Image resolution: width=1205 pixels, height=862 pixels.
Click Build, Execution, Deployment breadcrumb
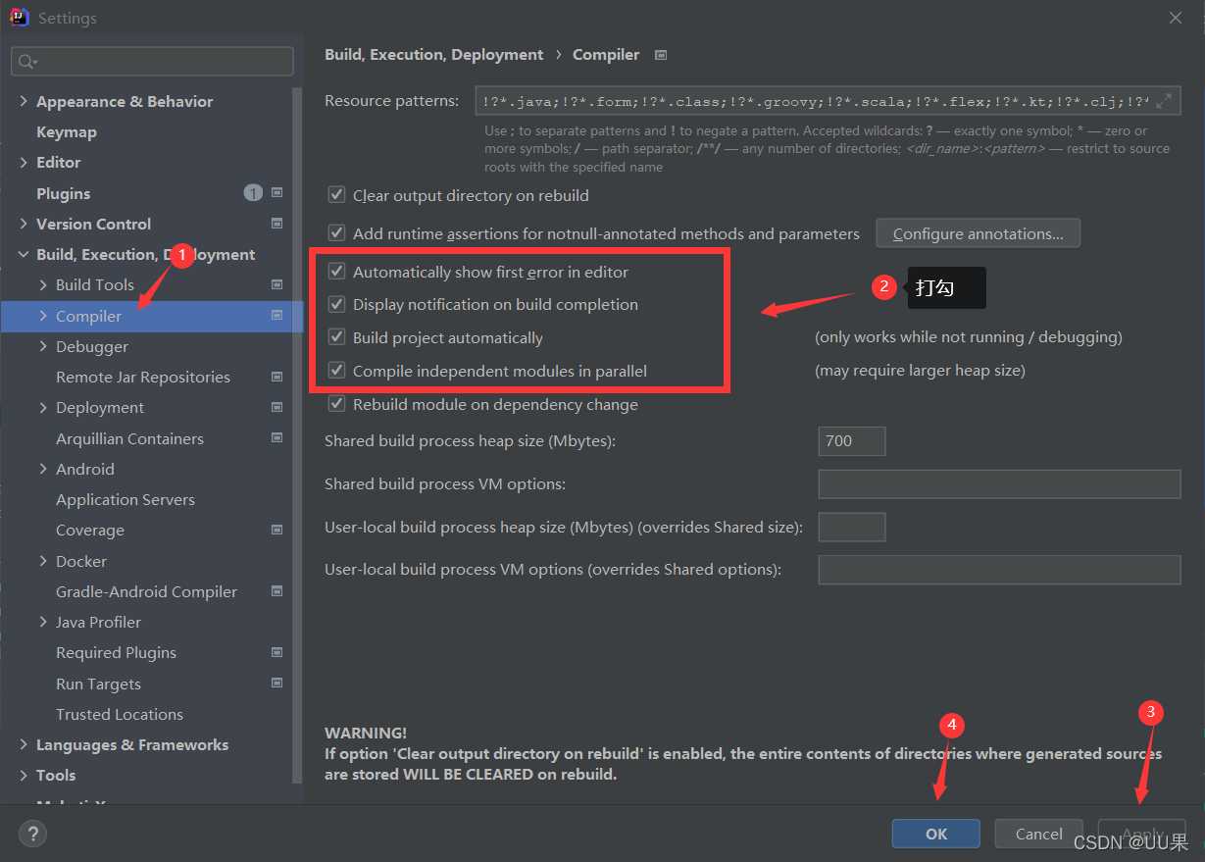[433, 55]
